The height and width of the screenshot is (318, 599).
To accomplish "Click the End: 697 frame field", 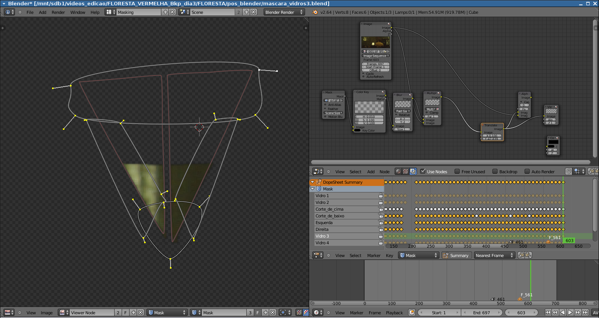I will click(481, 313).
